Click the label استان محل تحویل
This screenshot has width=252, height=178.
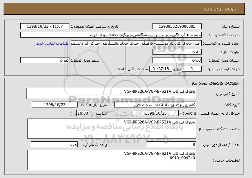(x=224, y=60)
